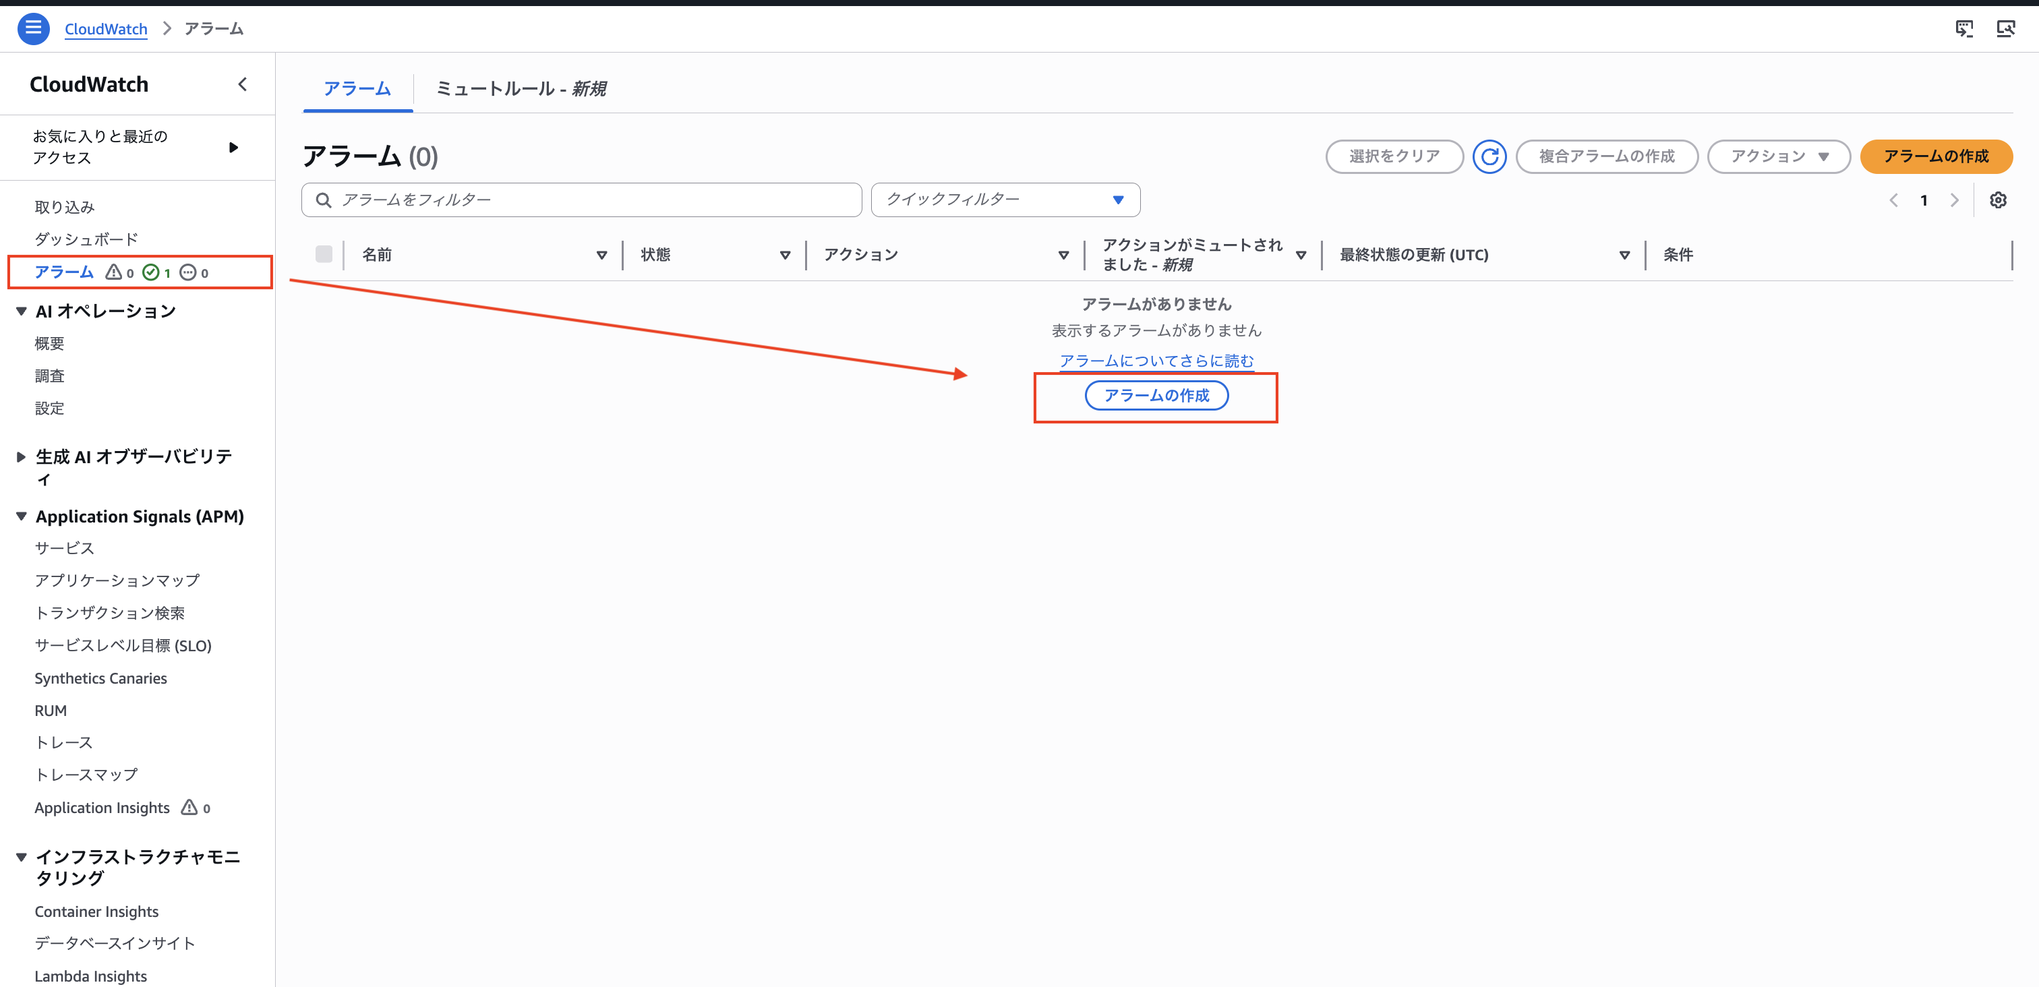Screen dimensions: 2039x987
Task: Open table preferences gear icon
Action: [x=1997, y=200]
